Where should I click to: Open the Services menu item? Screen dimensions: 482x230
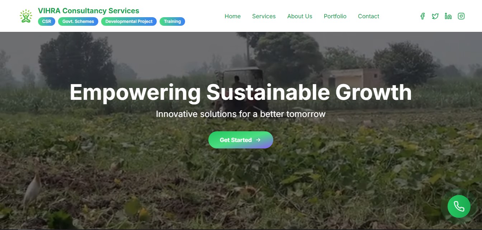[x=264, y=16]
